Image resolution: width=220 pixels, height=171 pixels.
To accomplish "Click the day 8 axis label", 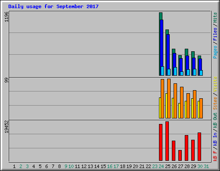I will [x=59, y=166].
